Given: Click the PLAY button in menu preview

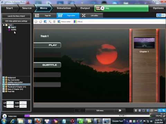Looking at the screenshot, I should pyautogui.click(x=47, y=45).
